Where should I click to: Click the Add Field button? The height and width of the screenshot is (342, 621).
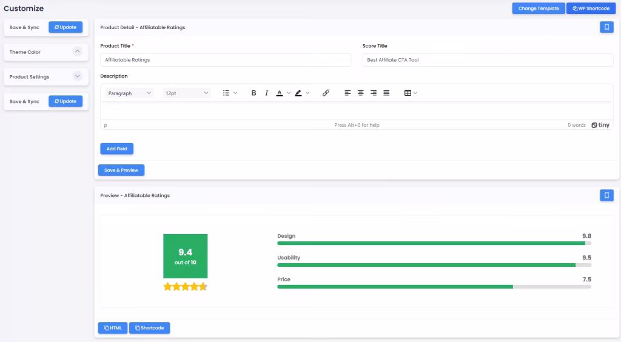click(117, 149)
